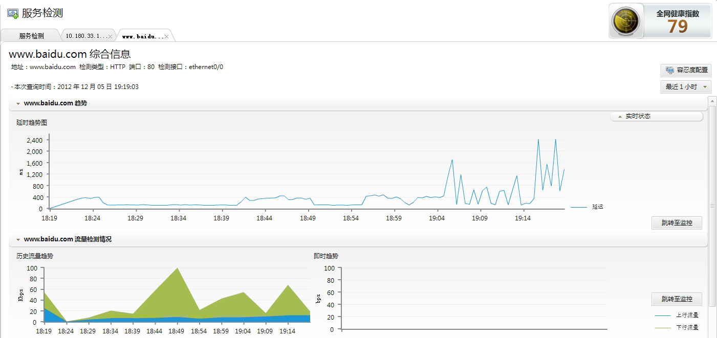Open the 最近 1 小时 time range dropdown
Viewport: 717px width, 338px height.
click(686, 87)
